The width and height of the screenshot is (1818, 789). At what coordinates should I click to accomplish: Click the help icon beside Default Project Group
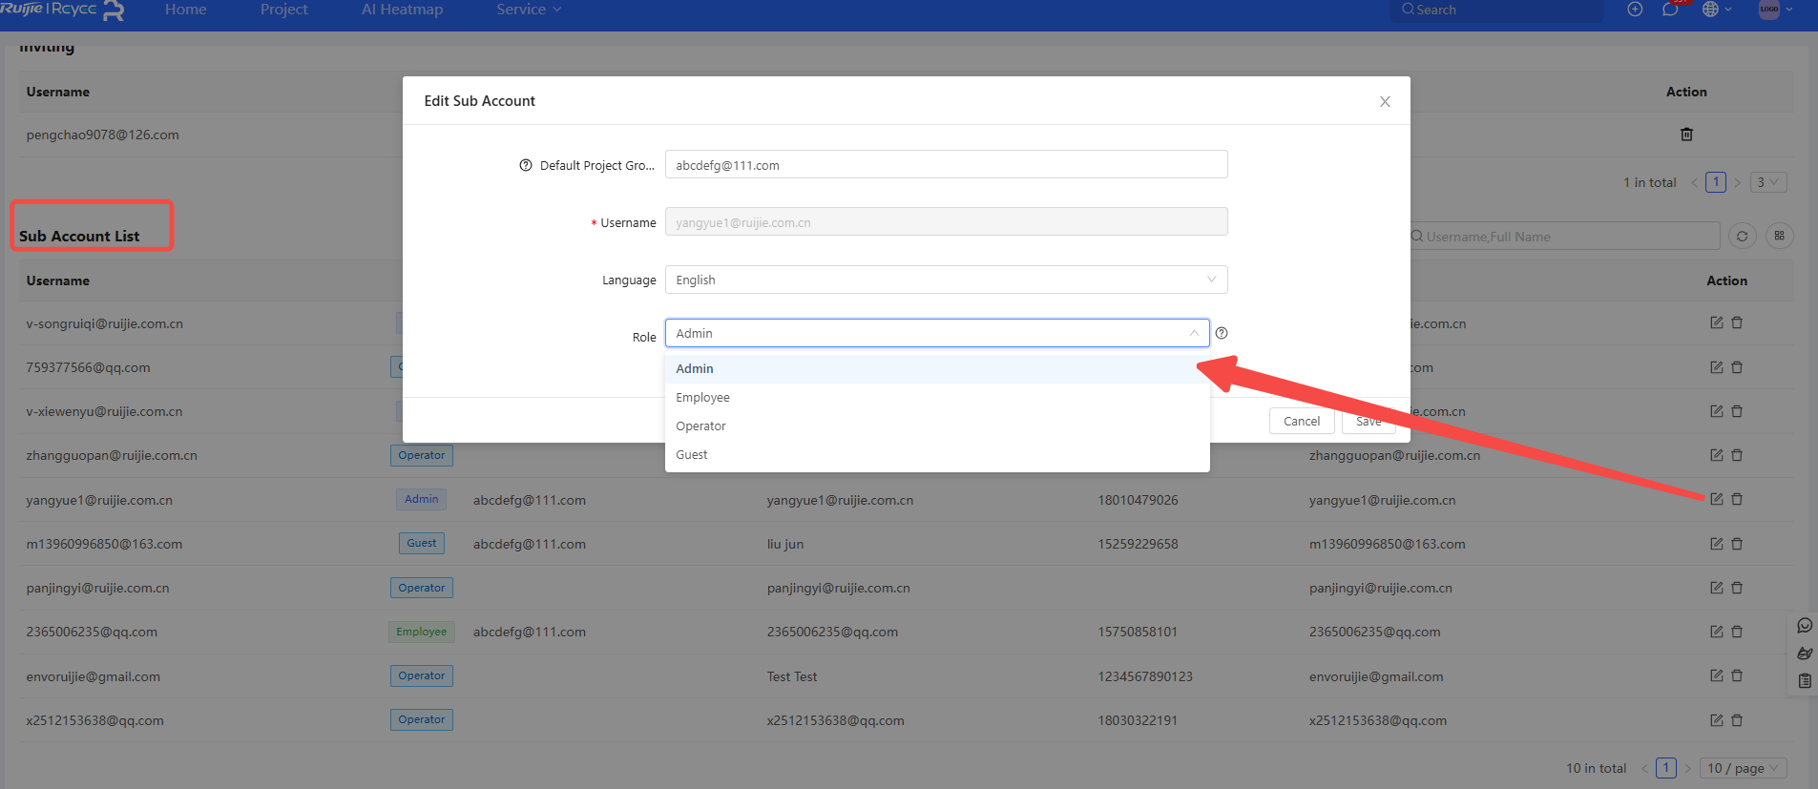click(x=526, y=165)
